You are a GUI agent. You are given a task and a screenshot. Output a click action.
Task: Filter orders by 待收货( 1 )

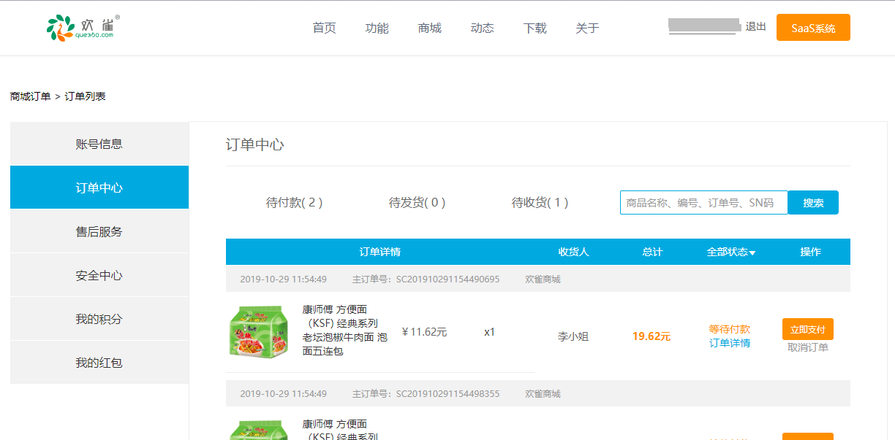pos(540,202)
